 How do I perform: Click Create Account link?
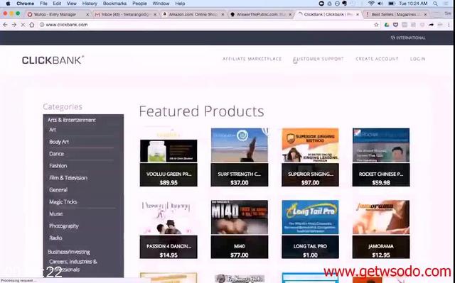pyautogui.click(x=377, y=59)
